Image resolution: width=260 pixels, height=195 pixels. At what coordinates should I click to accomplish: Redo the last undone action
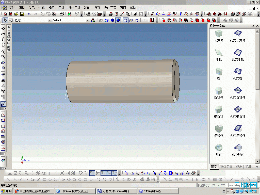point(35,14)
